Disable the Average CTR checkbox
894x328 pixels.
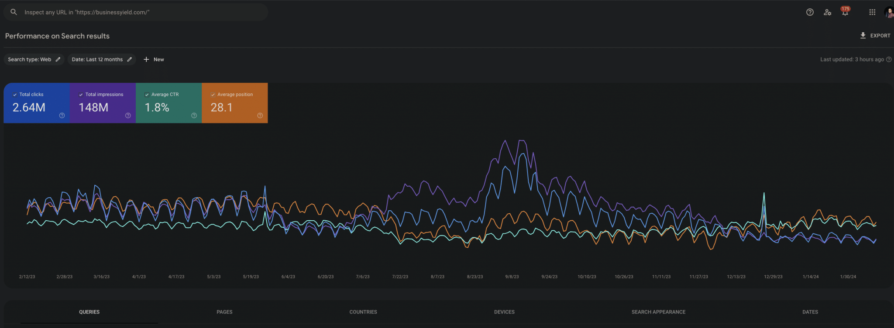[x=147, y=95]
